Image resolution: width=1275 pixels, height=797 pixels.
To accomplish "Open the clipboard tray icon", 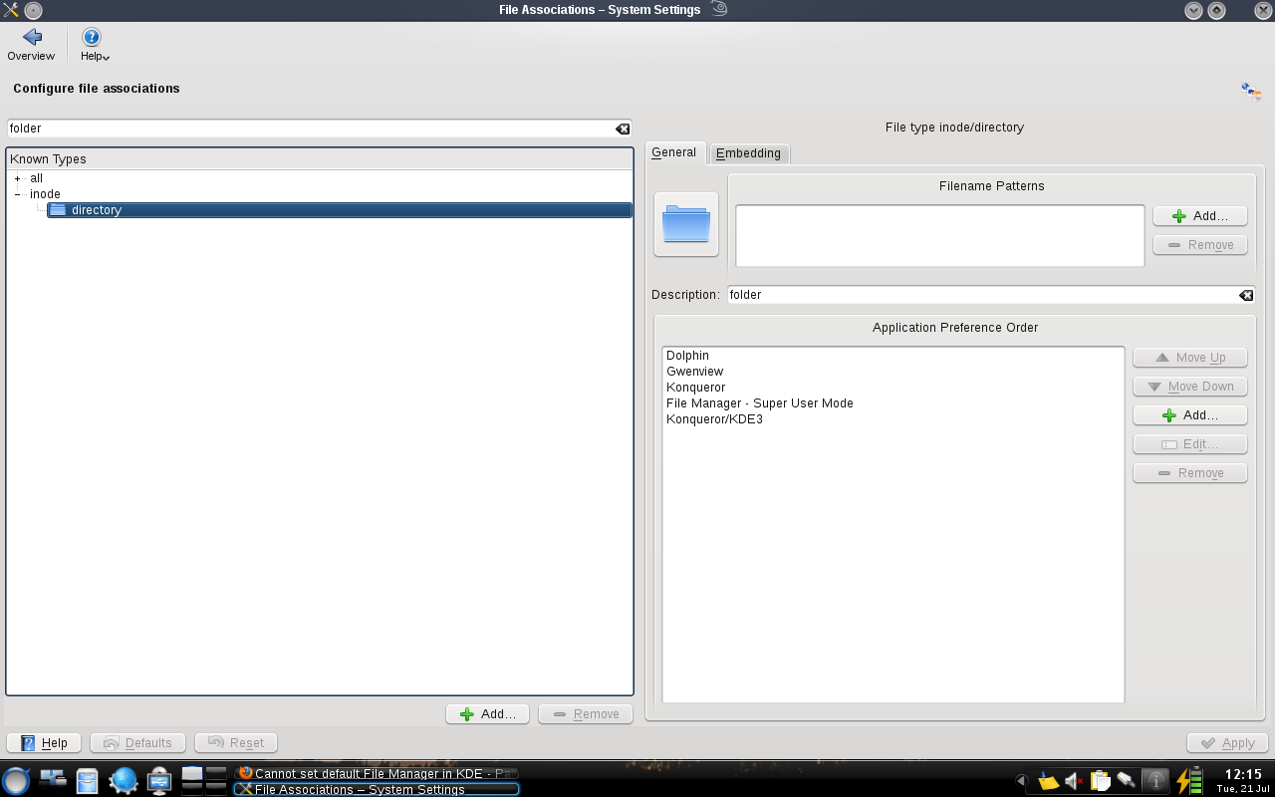I will pos(1100,781).
